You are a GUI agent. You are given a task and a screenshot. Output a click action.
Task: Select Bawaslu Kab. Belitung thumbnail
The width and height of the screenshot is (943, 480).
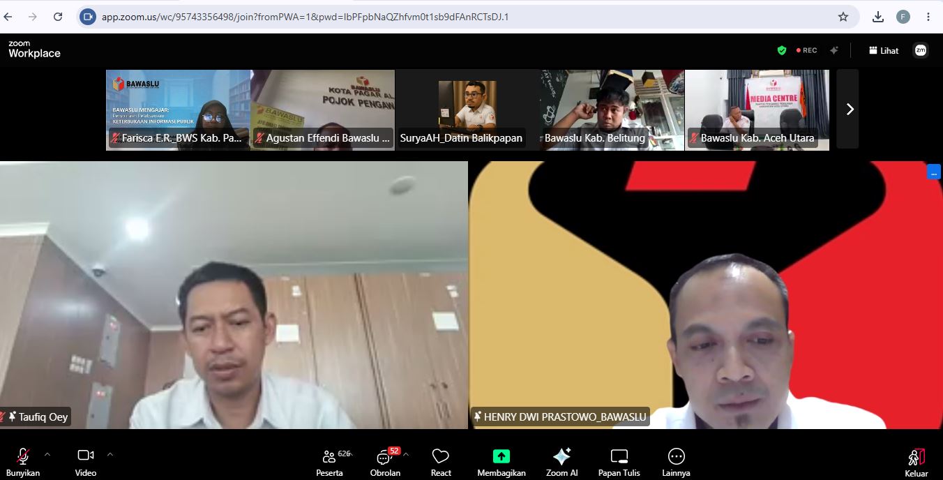612,110
